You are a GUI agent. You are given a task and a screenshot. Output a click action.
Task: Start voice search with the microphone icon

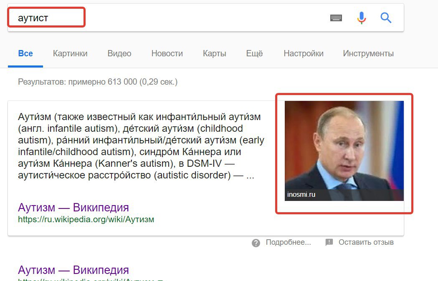click(362, 18)
